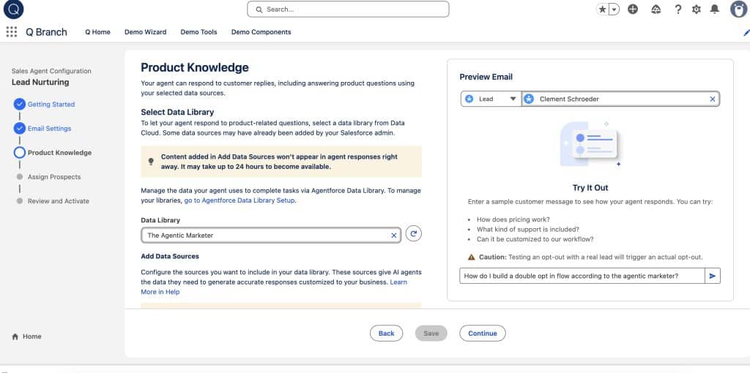This screenshot has height=373, width=750.
Task: Click the Home link in sidebar
Action: (32, 336)
